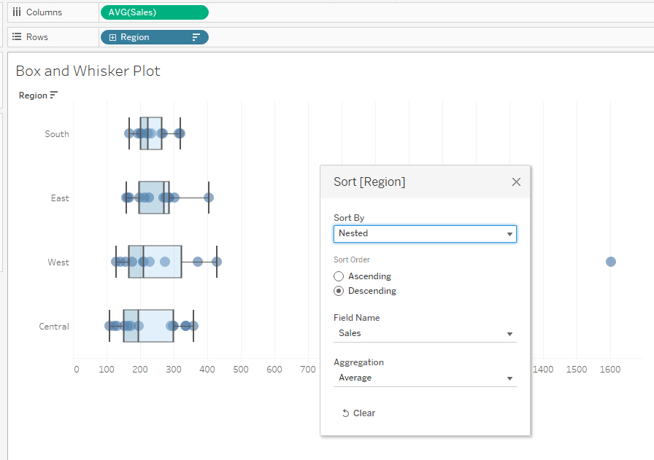Click the sort icon on Region pill
Viewport: 654px width, 460px height.
pyautogui.click(x=196, y=37)
